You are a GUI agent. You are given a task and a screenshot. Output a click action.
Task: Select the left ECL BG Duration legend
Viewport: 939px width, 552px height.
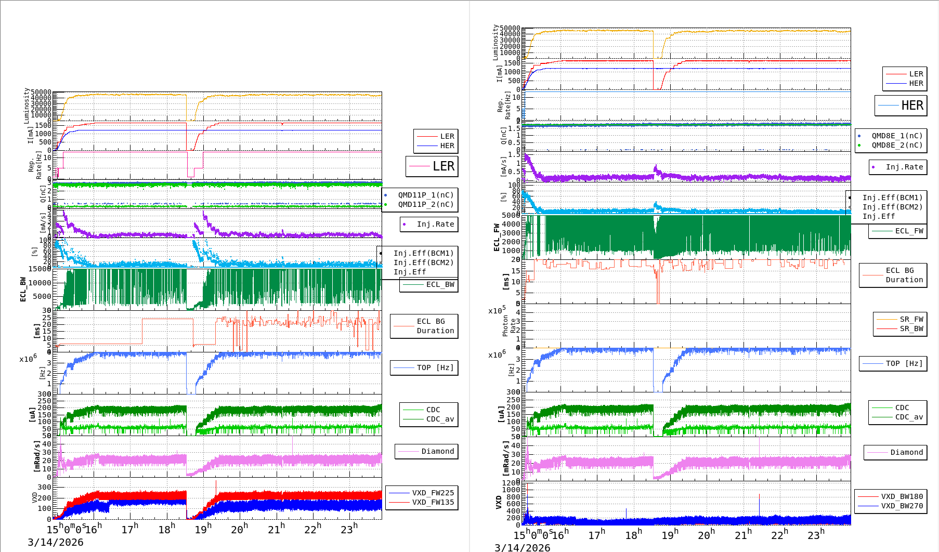point(424,326)
